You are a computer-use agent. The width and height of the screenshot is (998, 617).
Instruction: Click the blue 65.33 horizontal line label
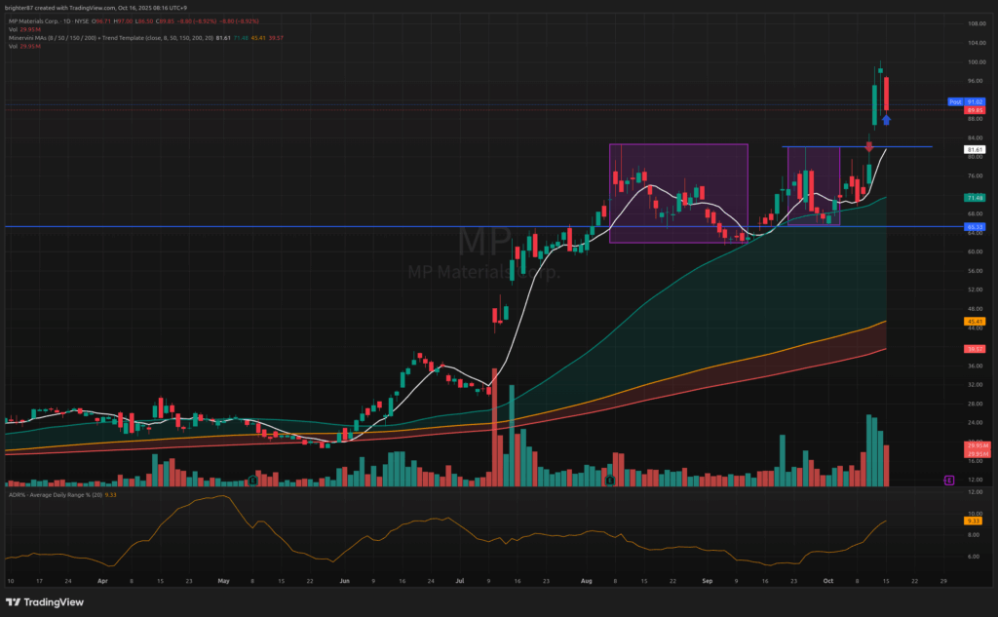pos(974,227)
